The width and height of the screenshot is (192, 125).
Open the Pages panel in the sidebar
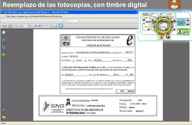4,33
